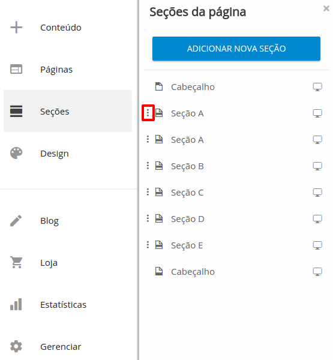Click the plus icon beside Conteúdo

point(16,28)
